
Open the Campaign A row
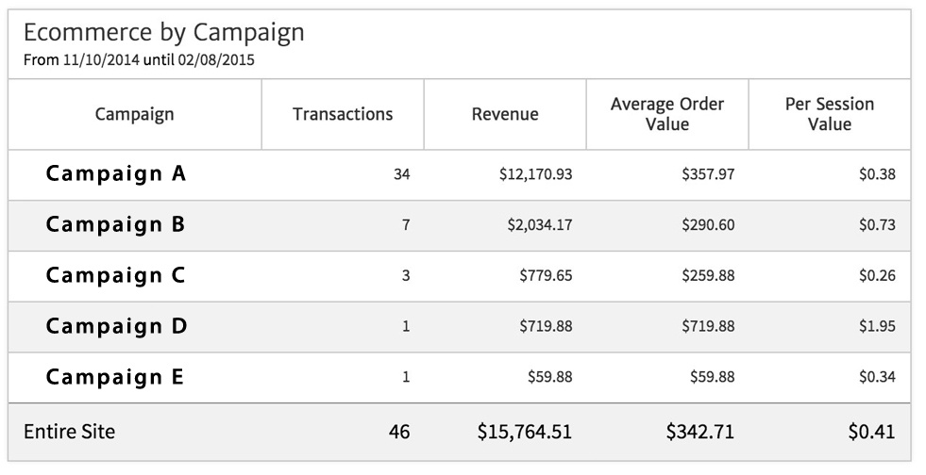pos(116,173)
